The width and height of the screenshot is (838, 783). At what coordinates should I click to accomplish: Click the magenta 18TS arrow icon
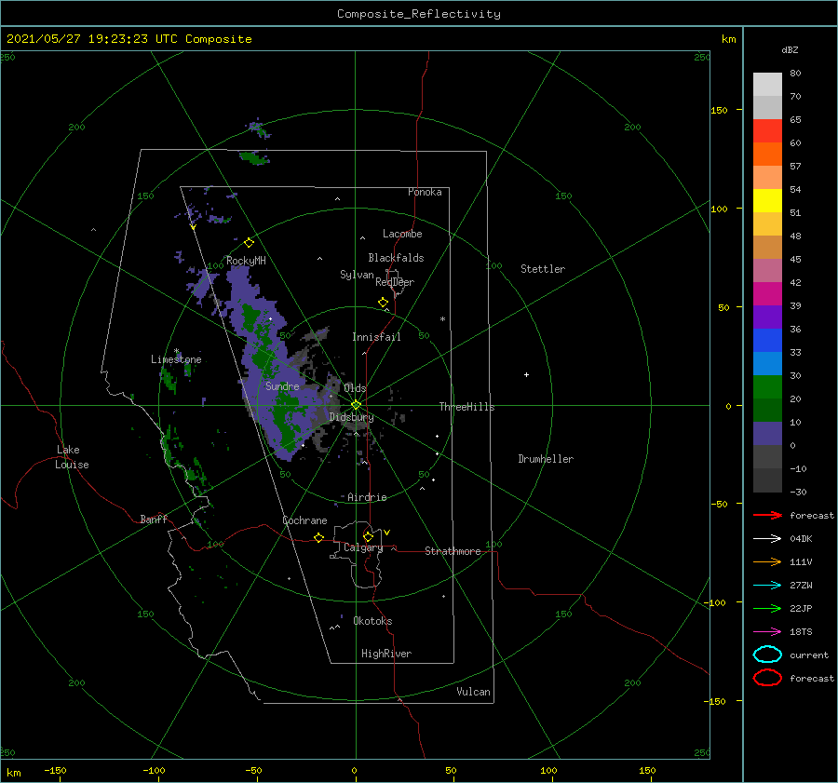(767, 632)
